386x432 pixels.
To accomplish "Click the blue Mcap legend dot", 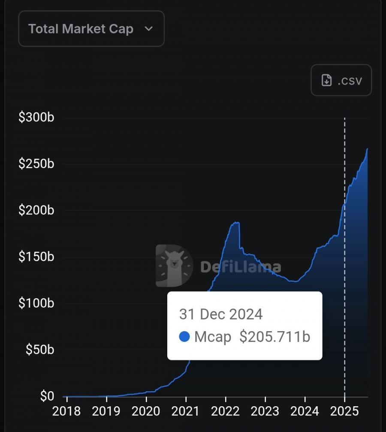I will coord(184,337).
